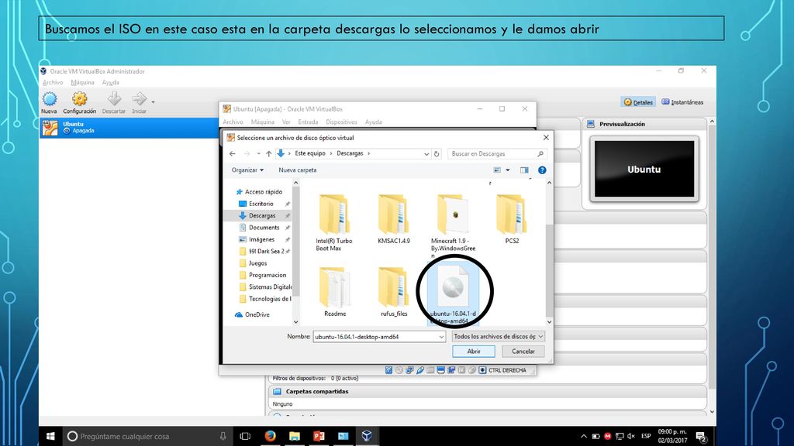Go up one folder level
The width and height of the screenshot is (794, 446).
(x=268, y=154)
